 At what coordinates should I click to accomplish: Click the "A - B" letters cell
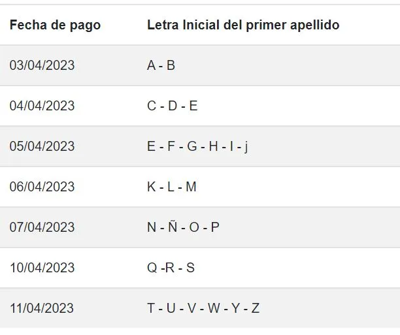pos(161,65)
